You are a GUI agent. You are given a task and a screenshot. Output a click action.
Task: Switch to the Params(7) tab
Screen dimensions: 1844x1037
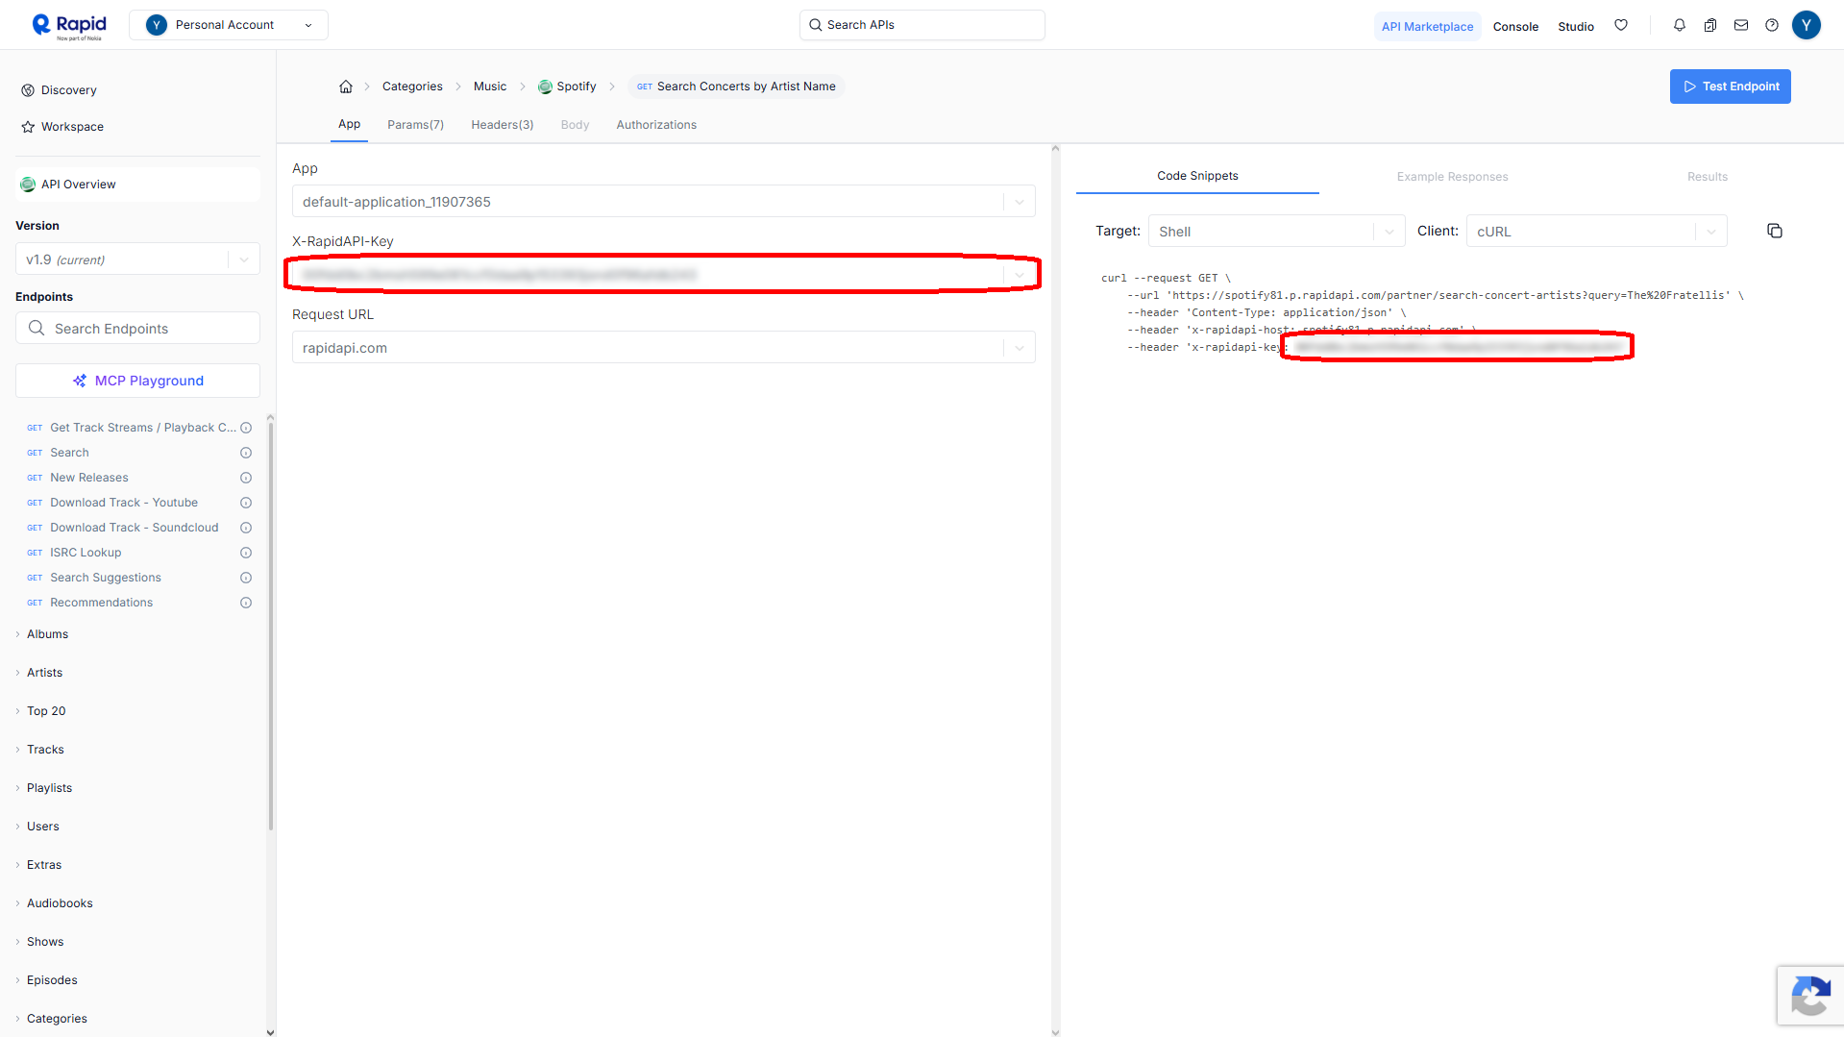[x=415, y=125]
